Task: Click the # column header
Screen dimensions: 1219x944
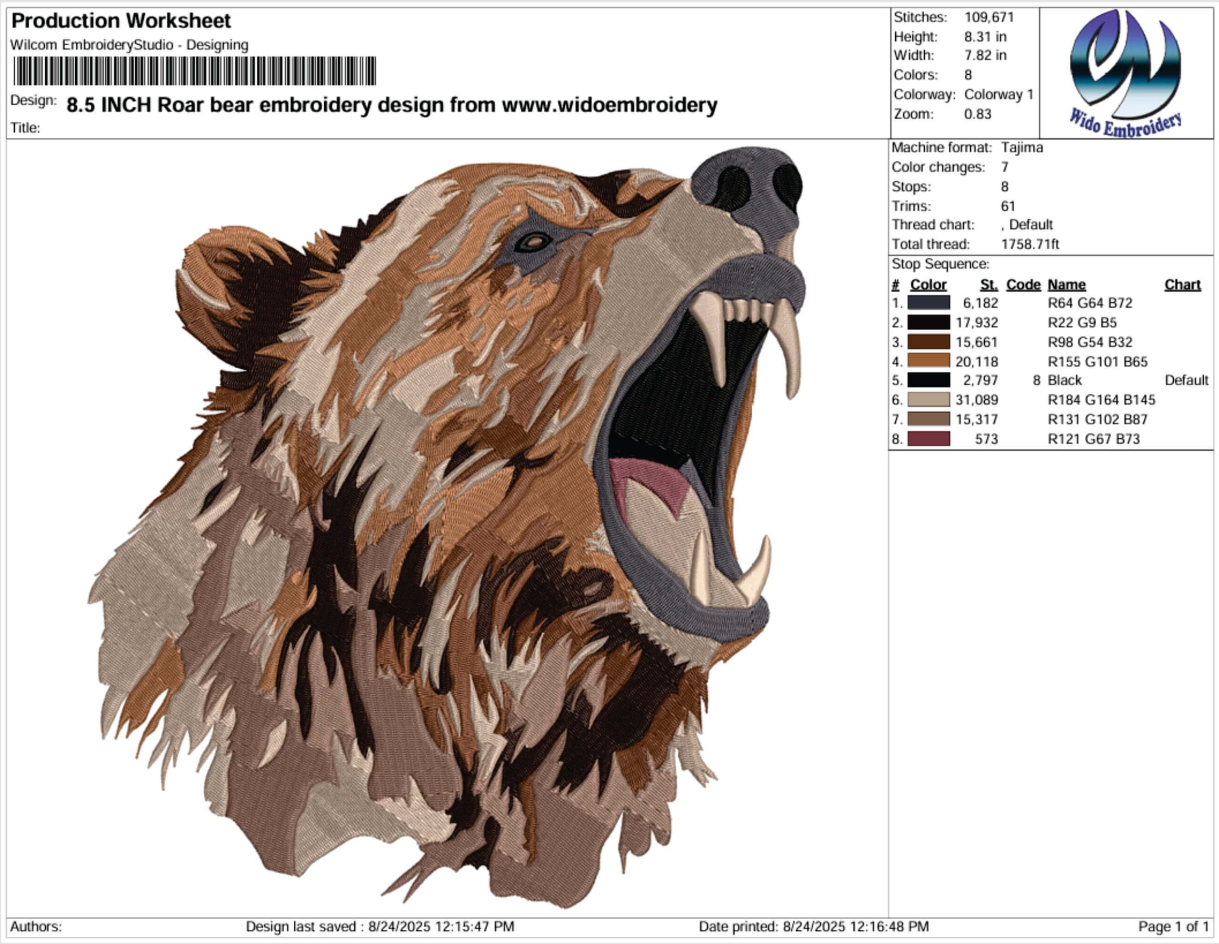Action: (x=895, y=285)
